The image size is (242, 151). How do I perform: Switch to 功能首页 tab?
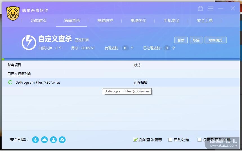[x=39, y=21]
